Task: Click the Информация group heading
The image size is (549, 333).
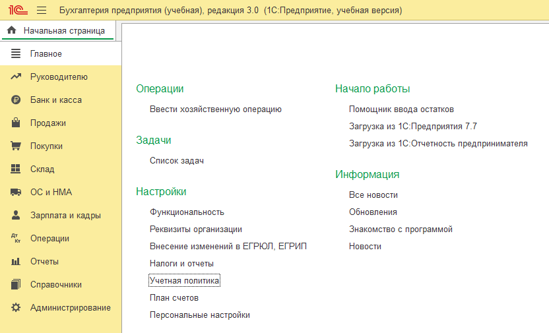Action: [x=368, y=174]
